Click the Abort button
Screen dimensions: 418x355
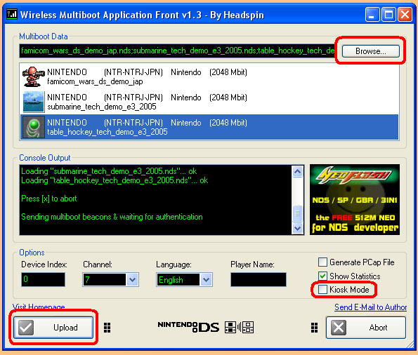tap(366, 328)
